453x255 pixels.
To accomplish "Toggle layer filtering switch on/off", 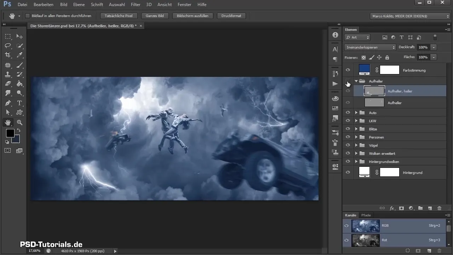I will coord(435,37).
